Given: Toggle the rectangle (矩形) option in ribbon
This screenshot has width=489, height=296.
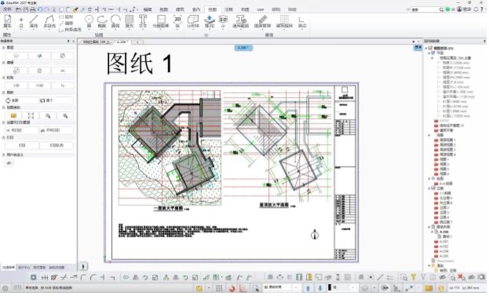Looking at the screenshot, I should [66, 16].
